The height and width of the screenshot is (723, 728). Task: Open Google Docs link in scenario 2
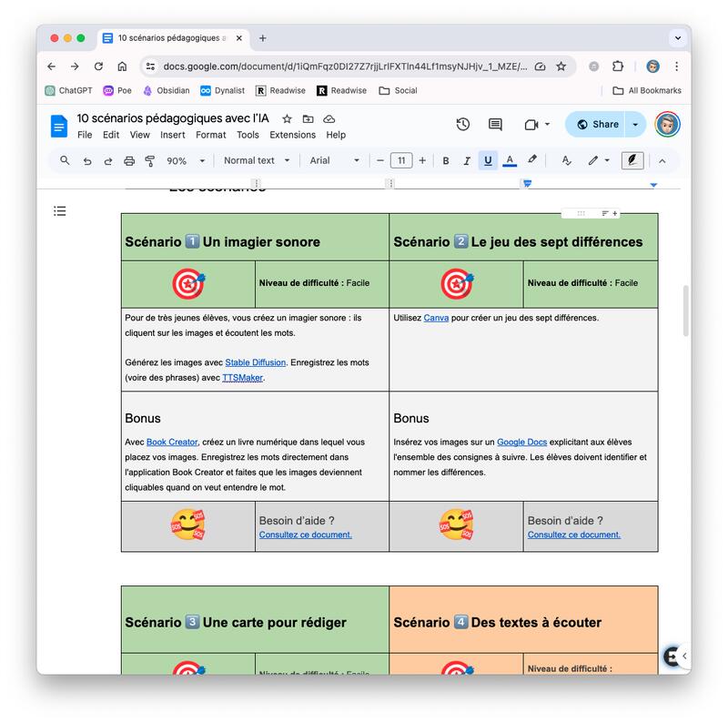[521, 442]
